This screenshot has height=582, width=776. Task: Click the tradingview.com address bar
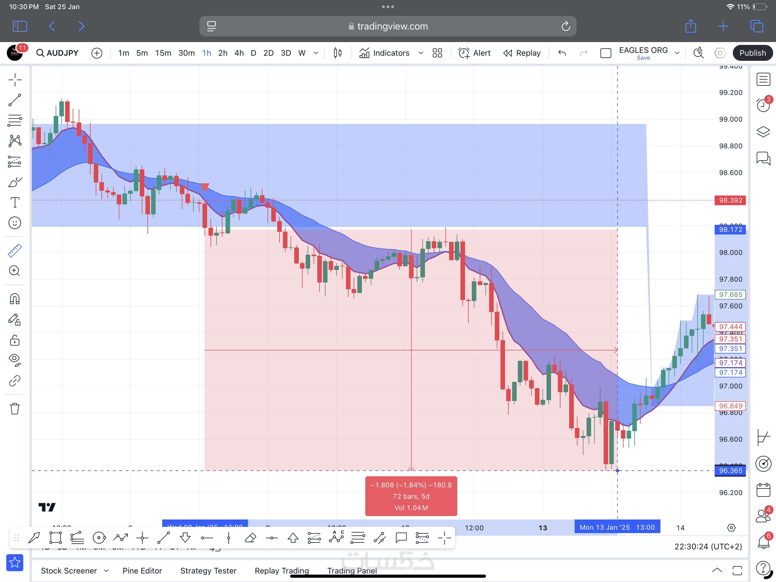(388, 26)
